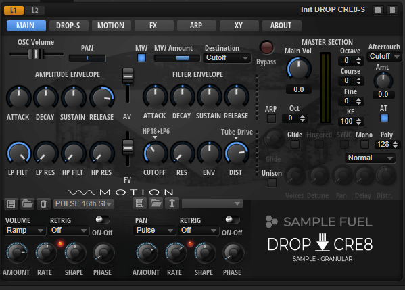Click the amplitude envelope DECAY knob

tap(46, 97)
